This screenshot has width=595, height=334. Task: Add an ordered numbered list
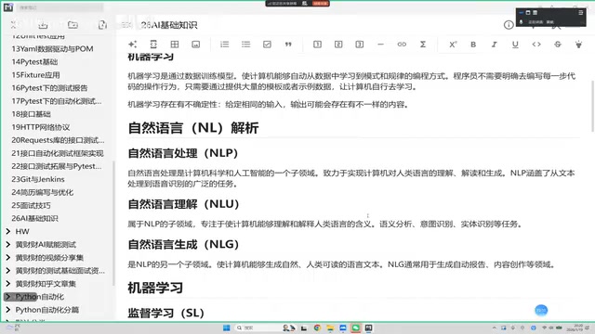point(225,45)
